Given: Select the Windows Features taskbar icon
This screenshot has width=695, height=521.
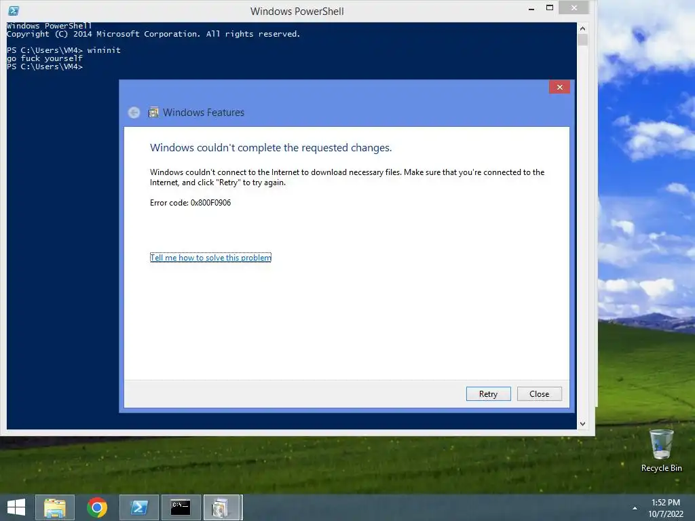Looking at the screenshot, I should pyautogui.click(x=223, y=507).
